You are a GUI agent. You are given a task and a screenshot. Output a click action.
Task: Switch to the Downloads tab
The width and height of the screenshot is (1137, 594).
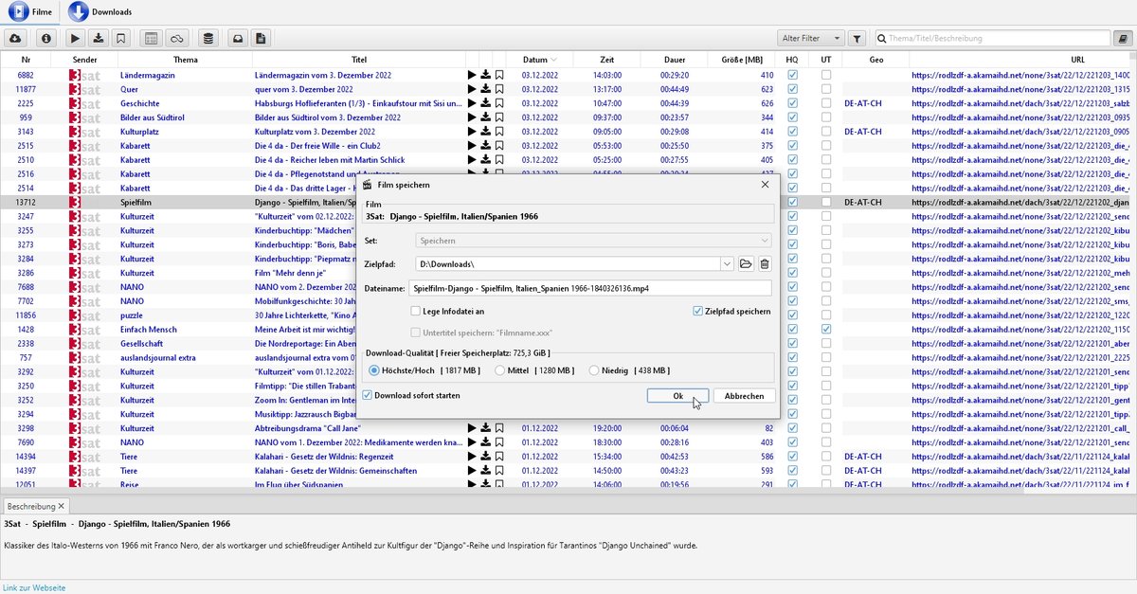coord(99,12)
